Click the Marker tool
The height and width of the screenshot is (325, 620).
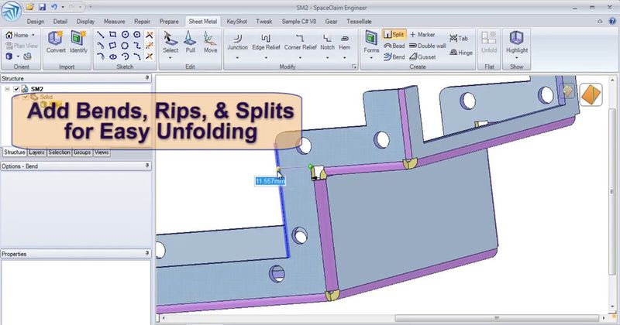[x=422, y=35]
